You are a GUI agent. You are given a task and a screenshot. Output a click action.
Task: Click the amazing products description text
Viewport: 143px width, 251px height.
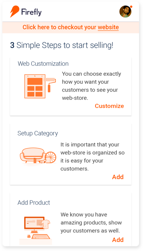91,223
